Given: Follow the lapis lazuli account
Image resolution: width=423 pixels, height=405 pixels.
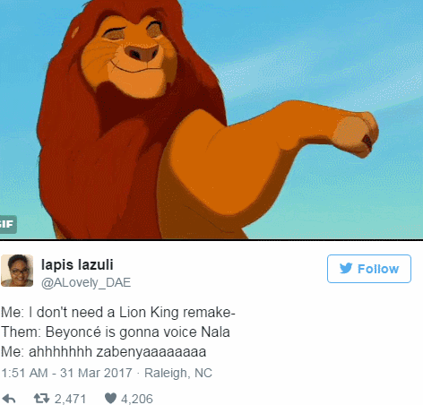Looking at the screenshot, I should (369, 269).
